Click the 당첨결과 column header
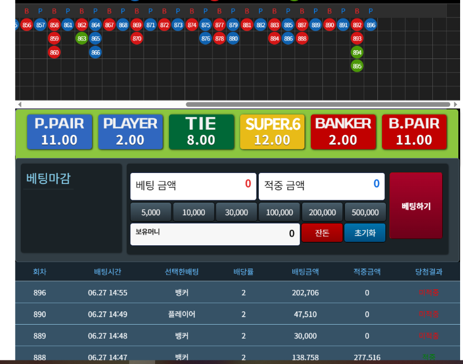The width and height of the screenshot is (463, 364). 429,271
